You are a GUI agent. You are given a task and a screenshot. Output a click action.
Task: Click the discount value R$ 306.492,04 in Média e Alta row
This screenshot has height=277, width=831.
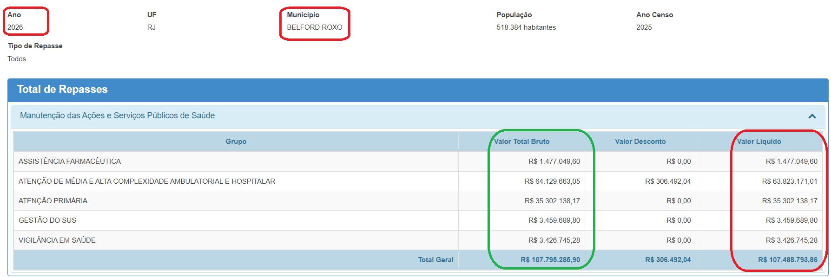[668, 181]
